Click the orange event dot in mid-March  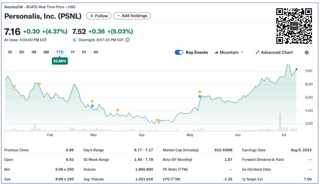click(x=117, y=110)
